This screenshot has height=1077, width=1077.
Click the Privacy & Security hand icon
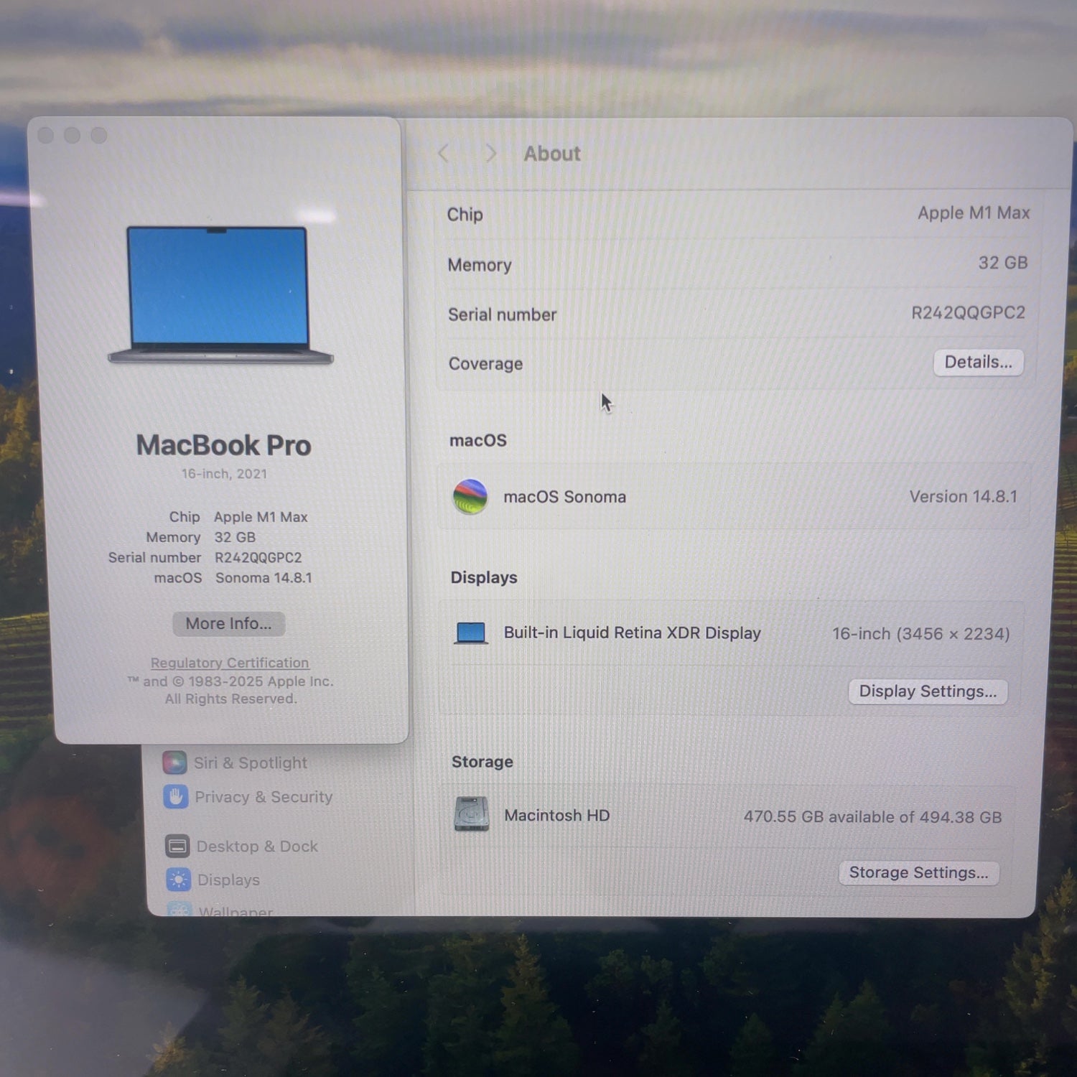coord(176,796)
